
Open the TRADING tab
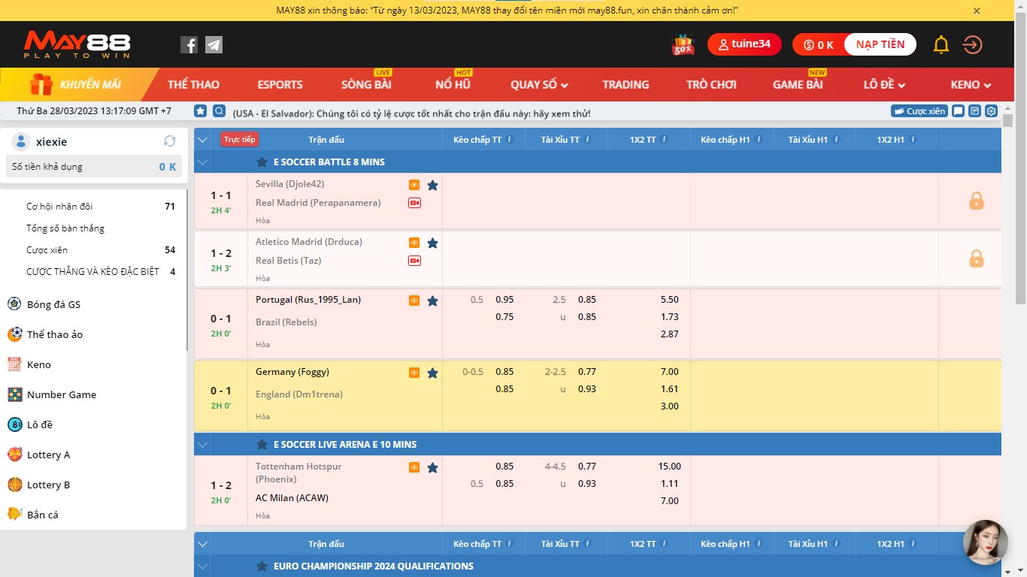tap(626, 85)
